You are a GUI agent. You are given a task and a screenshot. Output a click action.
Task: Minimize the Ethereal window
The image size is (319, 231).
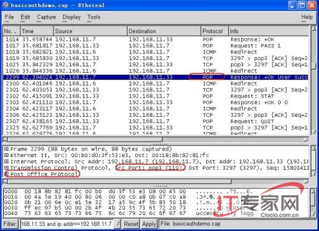(x=292, y=5)
